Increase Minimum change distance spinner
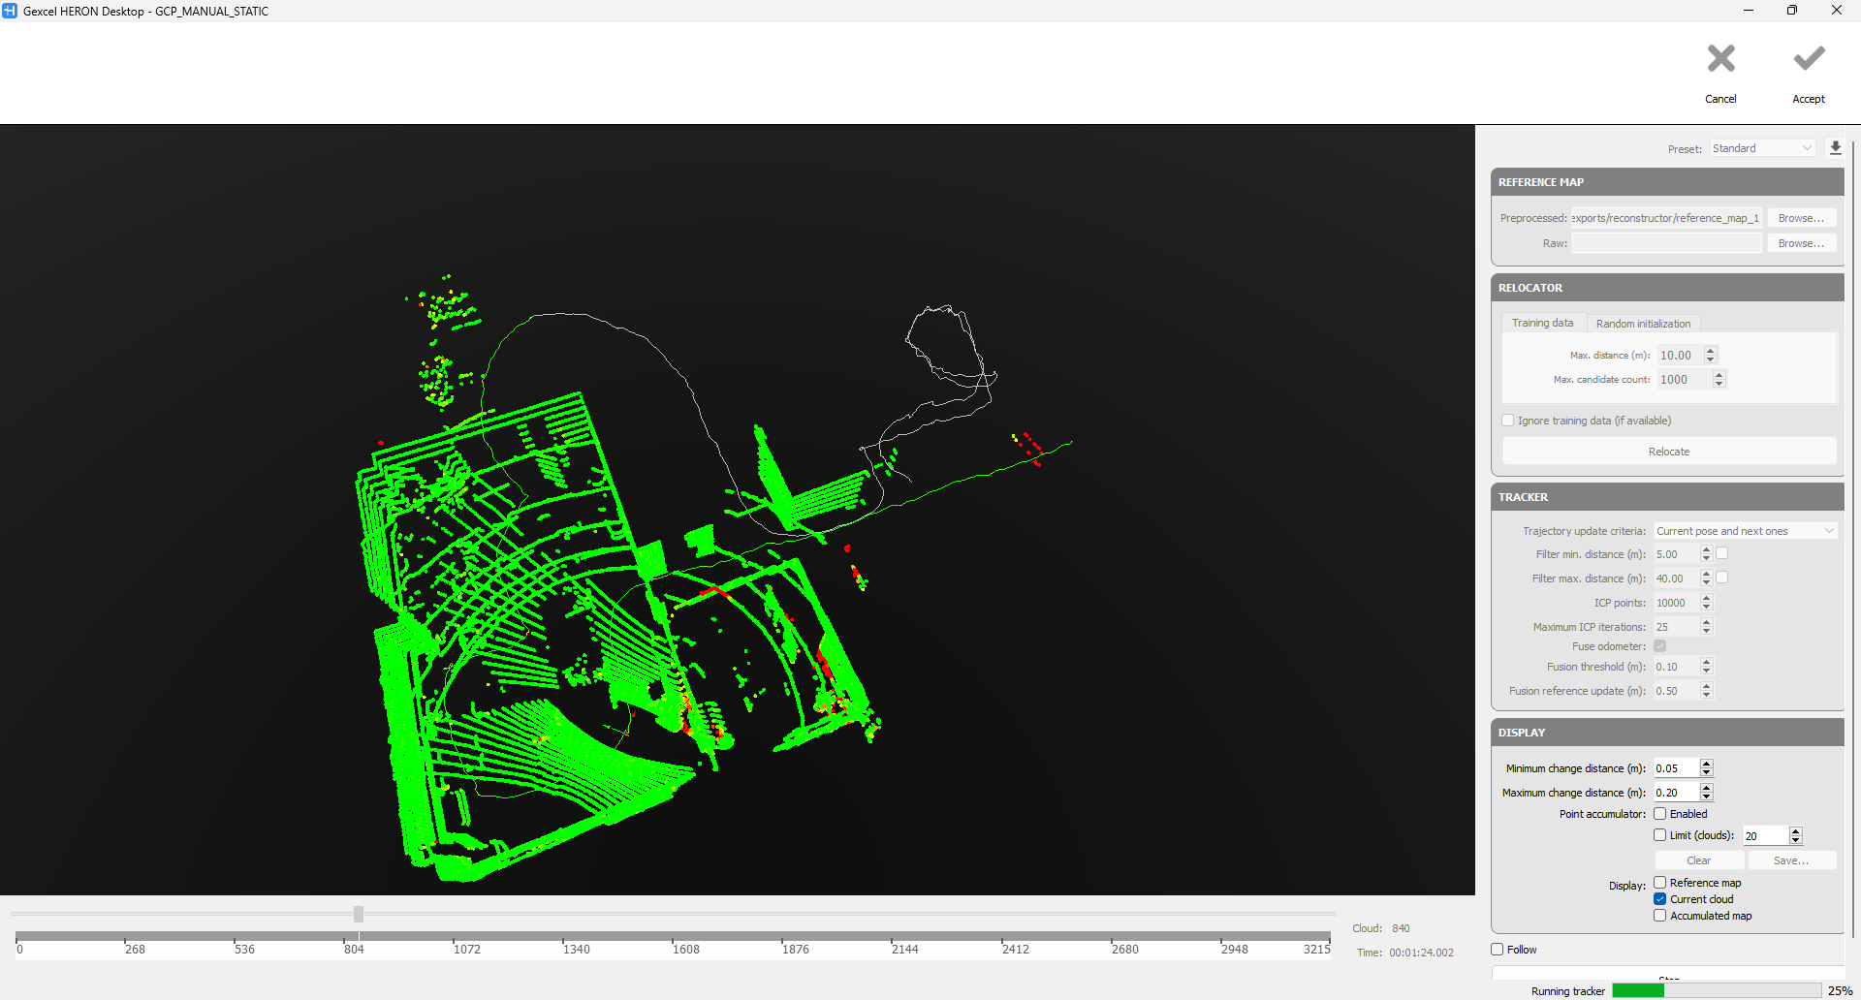 click(1707, 764)
